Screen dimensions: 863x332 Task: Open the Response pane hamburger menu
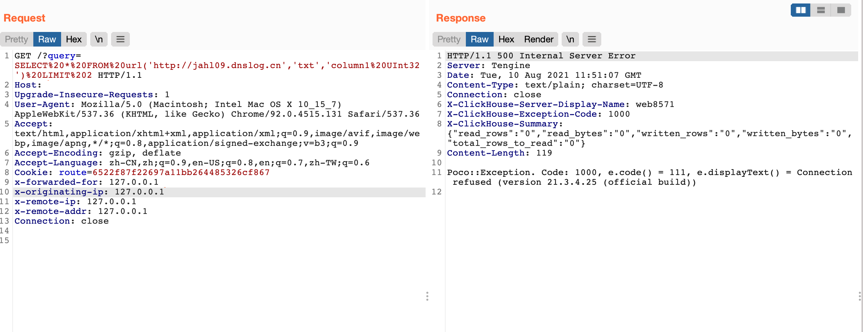click(592, 39)
